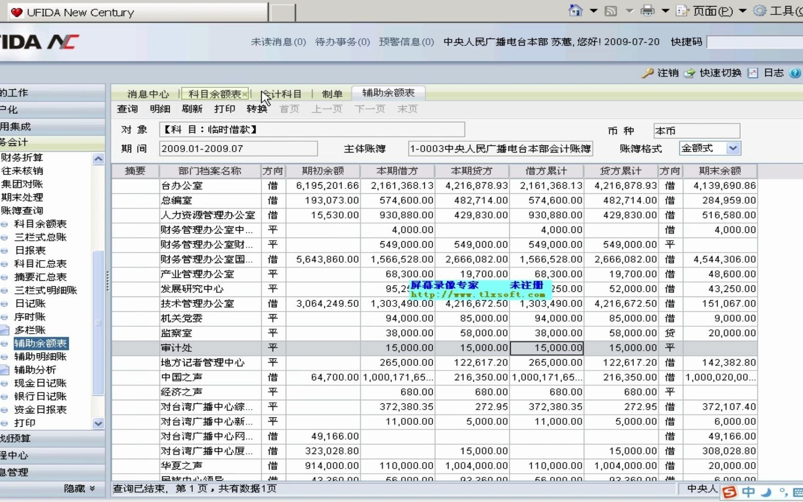Image resolution: width=803 pixels, height=502 pixels.
Task: Click the IME 中 language toggle
Action: [748, 492]
